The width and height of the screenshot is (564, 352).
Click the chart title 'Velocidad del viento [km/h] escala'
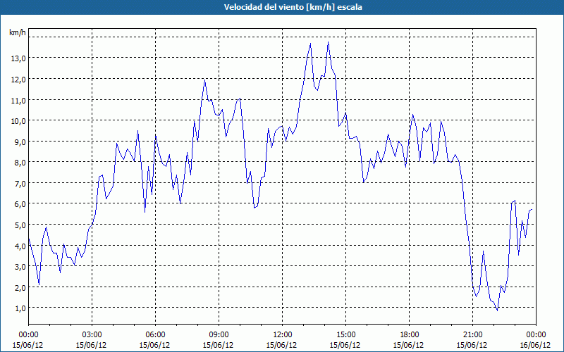coord(293,7)
